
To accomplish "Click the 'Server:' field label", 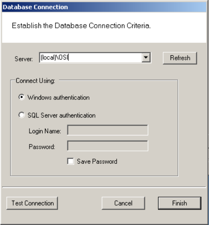I will (24, 59).
